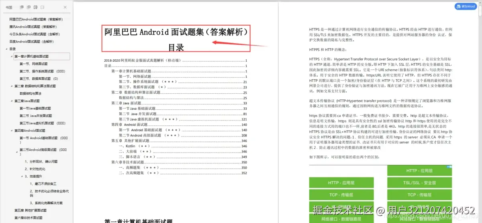
Task: Select bookmark 2、技术优化必须结合业务代码
Action: point(49,193)
